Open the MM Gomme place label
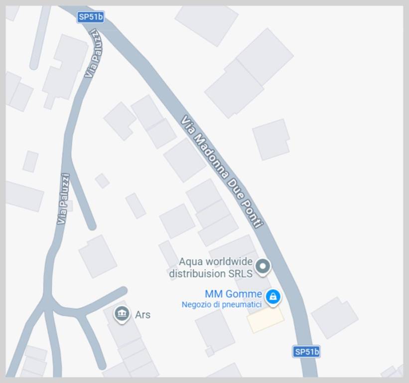The width and height of the screenshot is (409, 383). pos(233,294)
